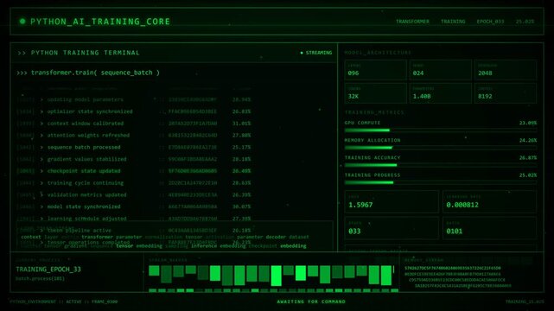Click the 0101 batch card

[490, 228]
